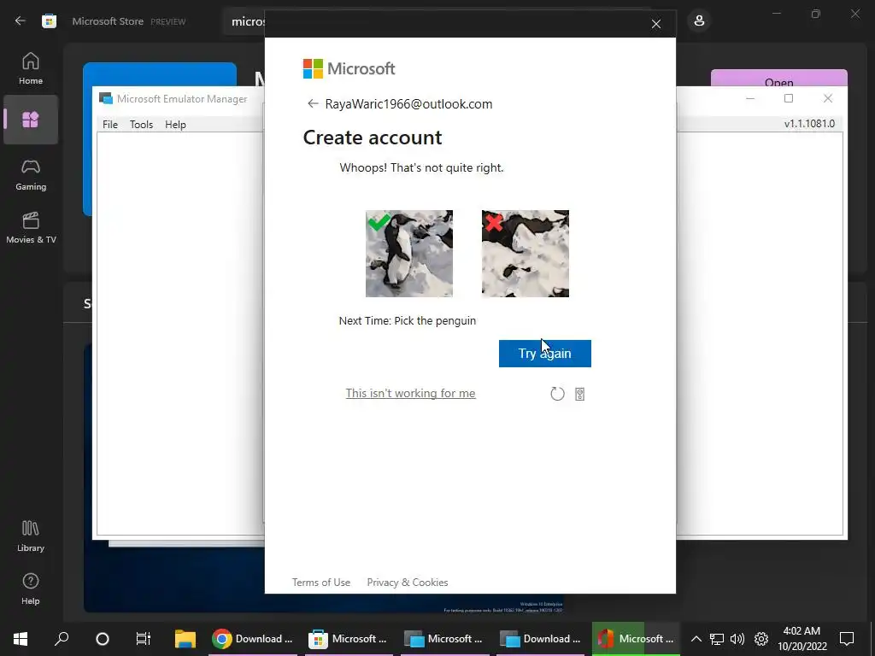Screen dimensions: 875x656
Task: Open the notification action center
Action: (x=847, y=639)
